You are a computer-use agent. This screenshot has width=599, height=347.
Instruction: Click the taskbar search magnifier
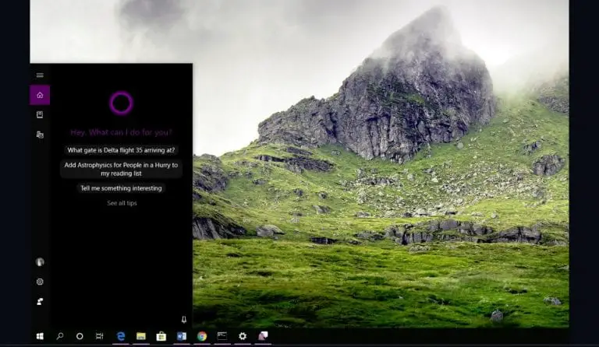(x=60, y=336)
